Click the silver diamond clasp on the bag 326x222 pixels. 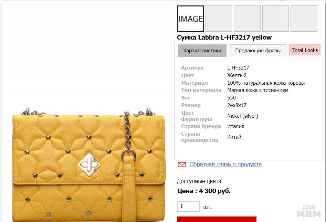pos(89,165)
